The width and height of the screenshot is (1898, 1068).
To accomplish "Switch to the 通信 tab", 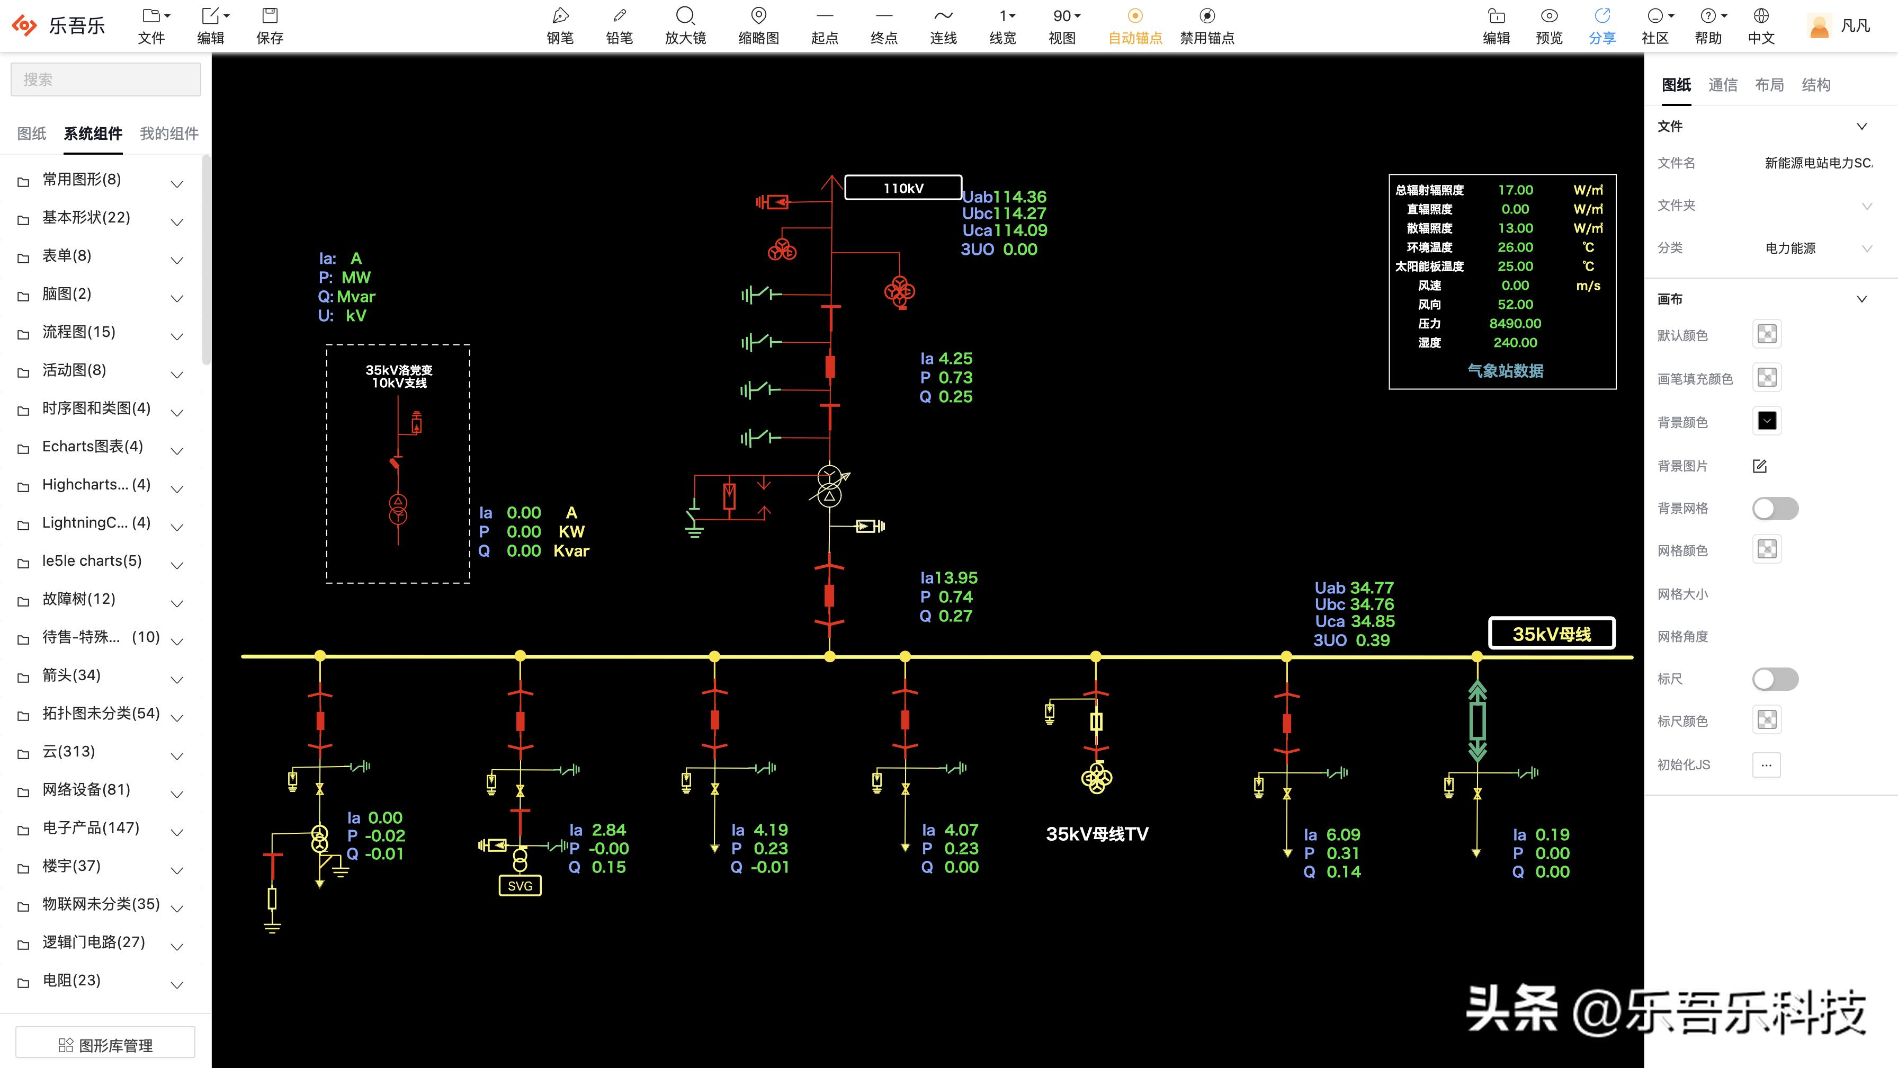I will click(1722, 85).
